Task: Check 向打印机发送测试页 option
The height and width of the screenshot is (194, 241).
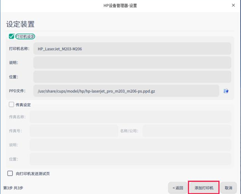Action: click(x=10, y=173)
